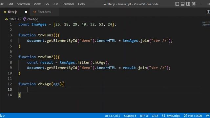Screen dimensions: 210x118
Task: Click tnwFun2 function name
Action: (x=46, y=57)
